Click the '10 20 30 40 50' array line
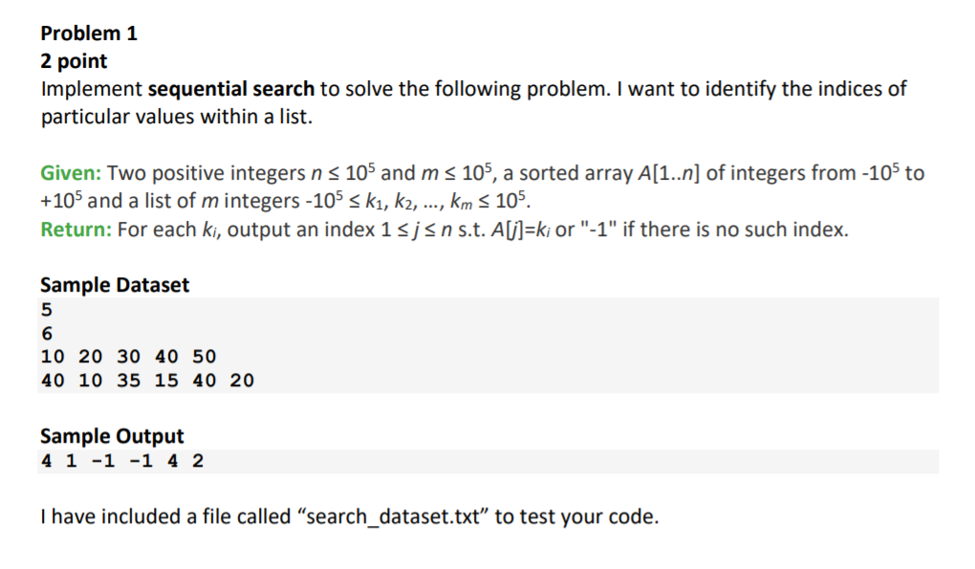Image resolution: width=975 pixels, height=569 pixels. click(x=129, y=357)
